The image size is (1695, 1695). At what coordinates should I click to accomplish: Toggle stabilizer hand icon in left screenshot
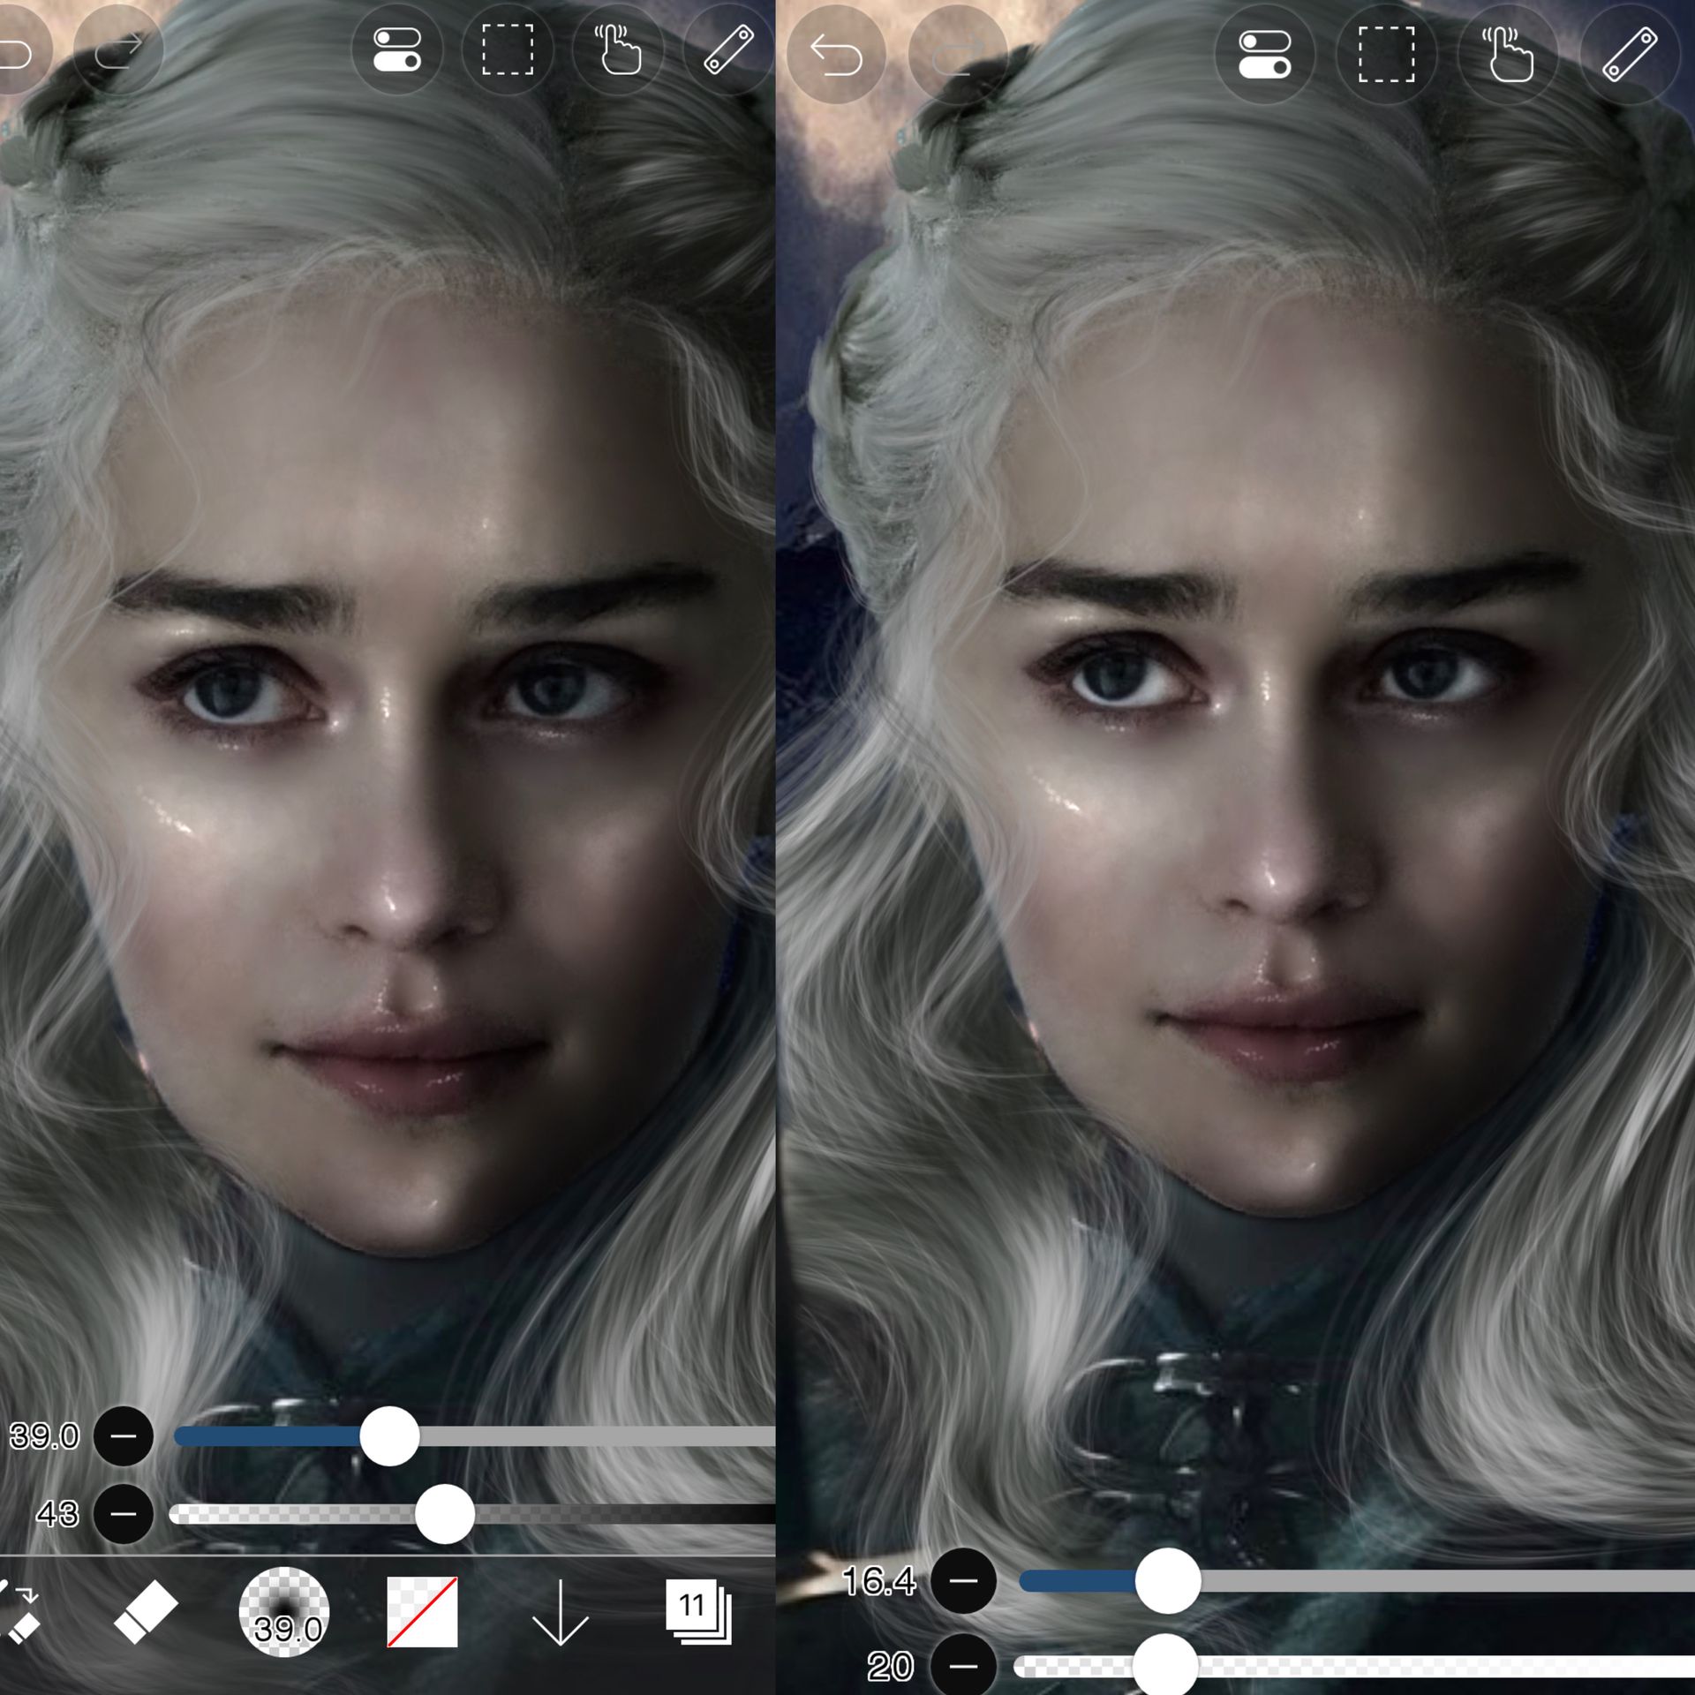point(618,50)
